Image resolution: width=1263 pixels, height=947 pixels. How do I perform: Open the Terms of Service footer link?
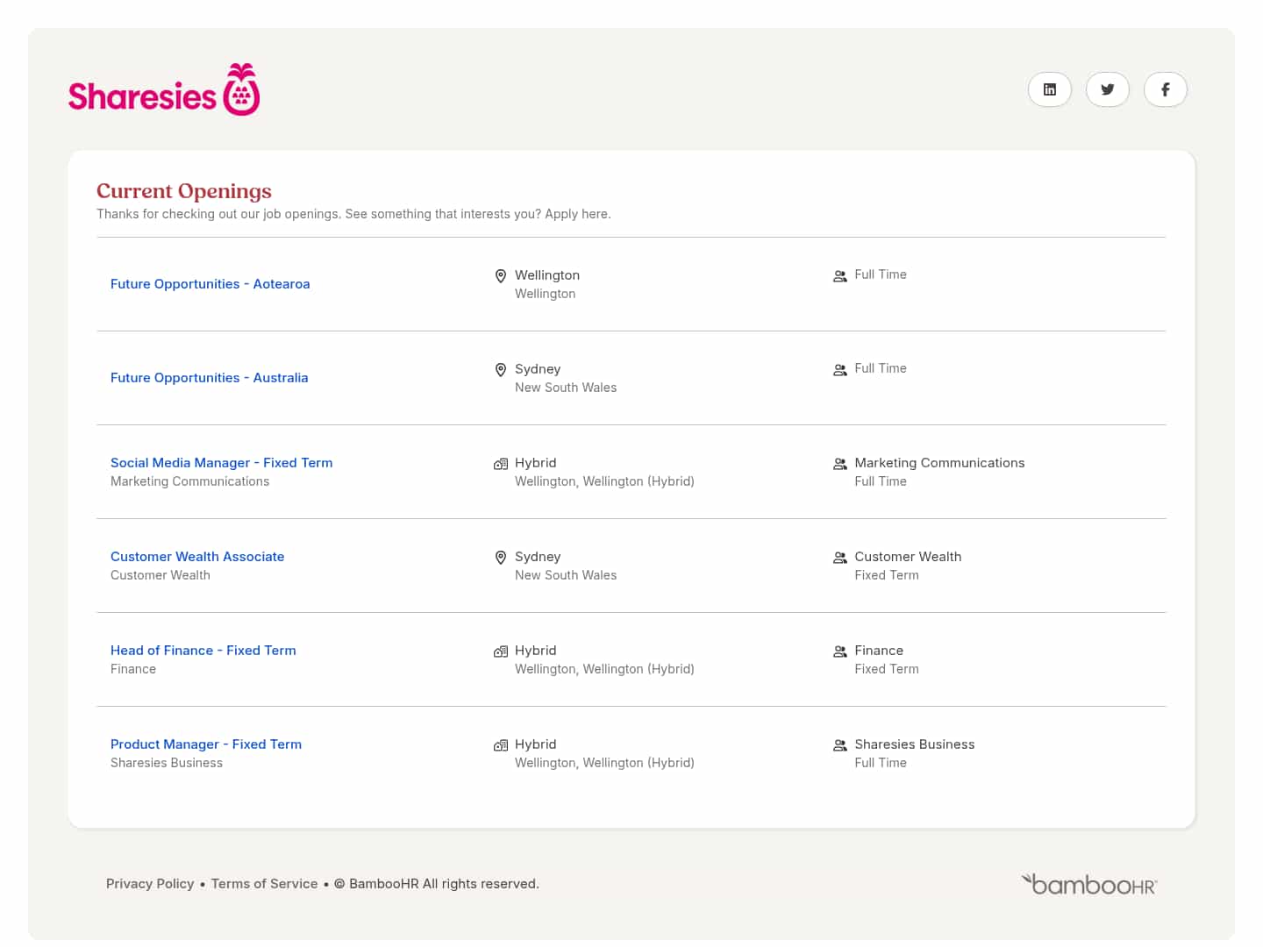[264, 884]
